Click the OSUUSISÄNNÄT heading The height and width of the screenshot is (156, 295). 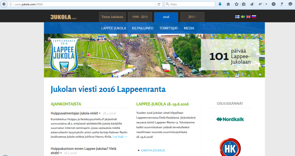click(230, 104)
